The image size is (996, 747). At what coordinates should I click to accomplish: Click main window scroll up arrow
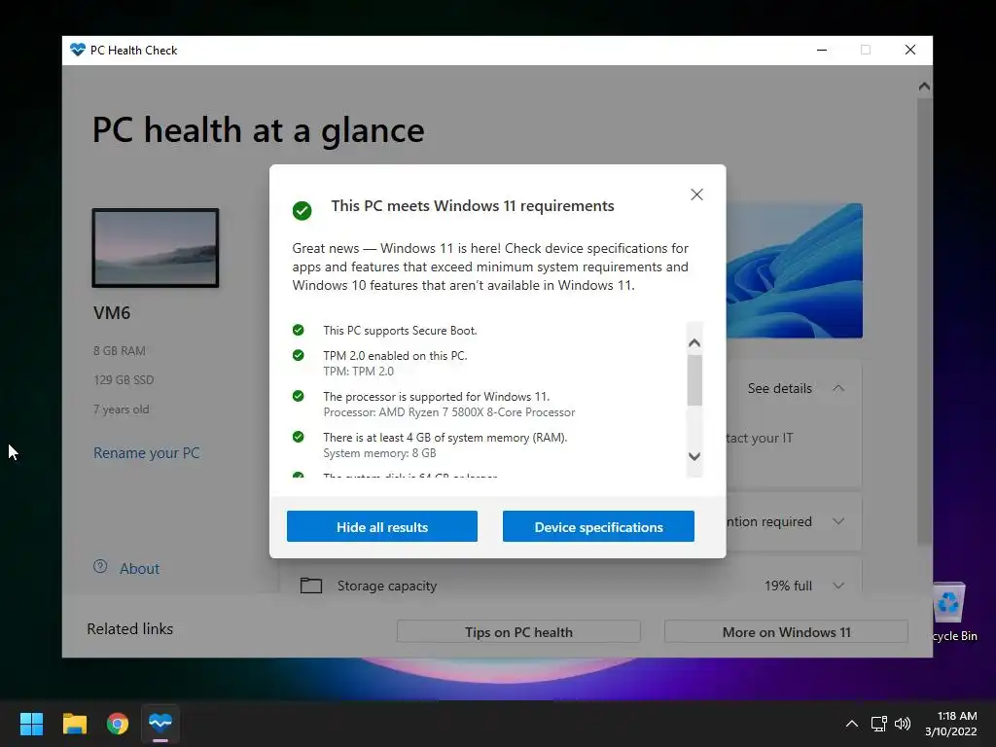tap(924, 87)
